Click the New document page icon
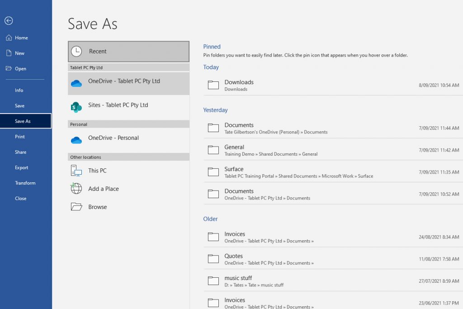This screenshot has height=309, width=463. 9,53
